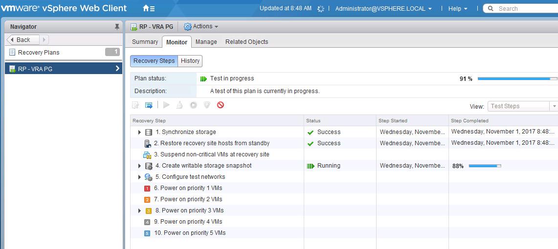Click the chevron on the RP - VRA PG navigator item
This screenshot has width=558, height=249.
click(117, 68)
